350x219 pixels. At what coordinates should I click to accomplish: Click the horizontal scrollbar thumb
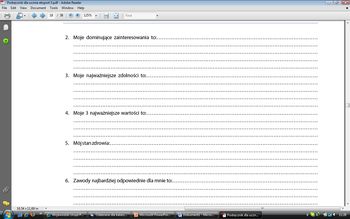pyautogui.click(x=262, y=208)
